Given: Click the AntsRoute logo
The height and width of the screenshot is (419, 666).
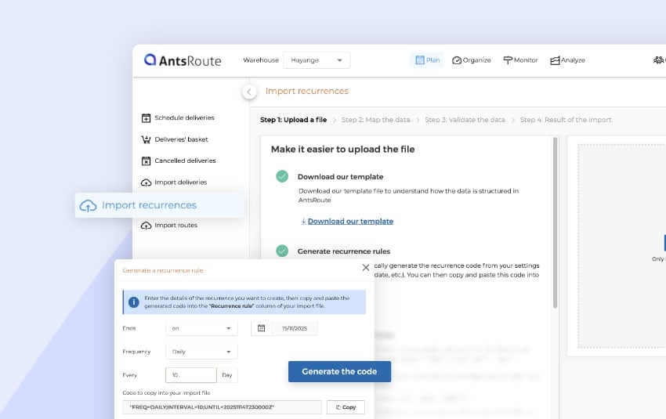Looking at the screenshot, I should [x=183, y=60].
